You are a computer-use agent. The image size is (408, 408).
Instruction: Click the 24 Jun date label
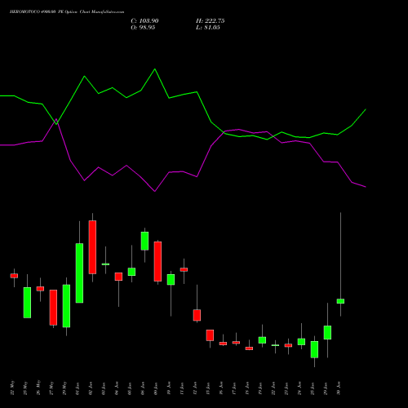(300, 388)
